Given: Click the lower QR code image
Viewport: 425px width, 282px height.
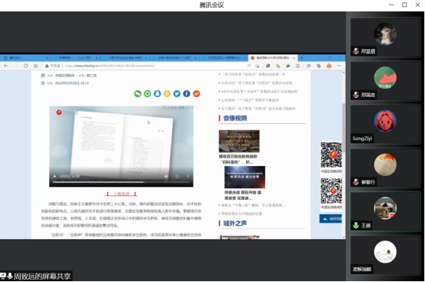Looking at the screenshot, I should point(331,191).
